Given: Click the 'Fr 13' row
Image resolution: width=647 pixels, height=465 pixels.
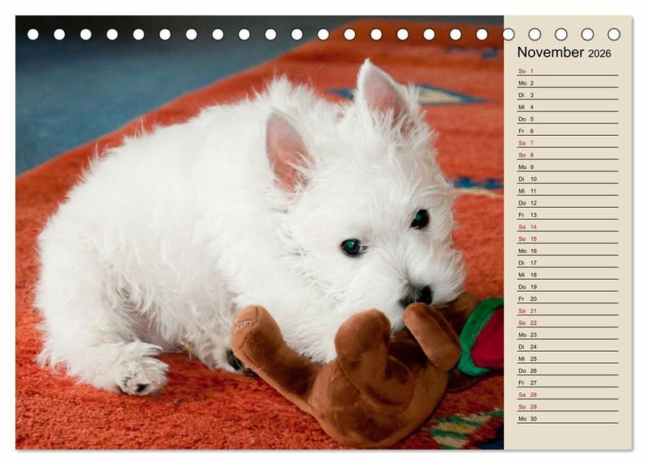Looking at the screenshot, I should pos(568,214).
